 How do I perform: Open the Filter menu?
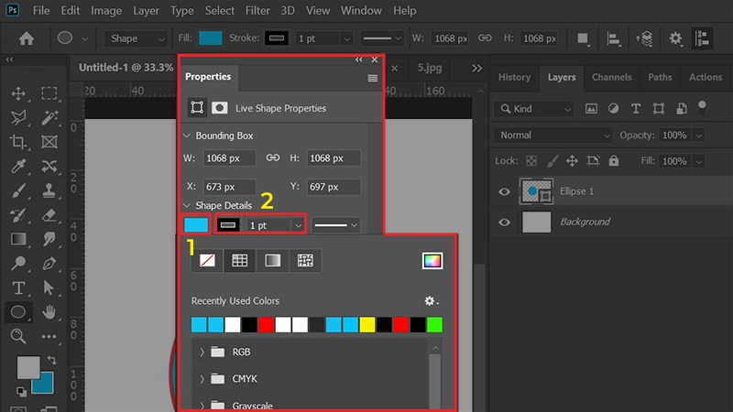[259, 11]
